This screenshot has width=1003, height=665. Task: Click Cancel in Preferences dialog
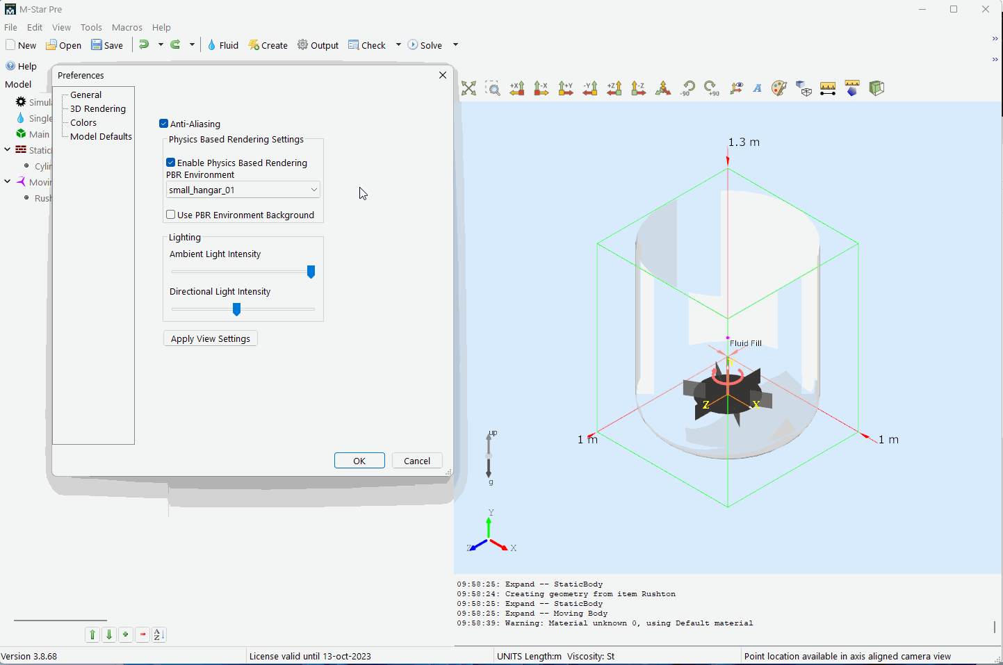coord(417,461)
